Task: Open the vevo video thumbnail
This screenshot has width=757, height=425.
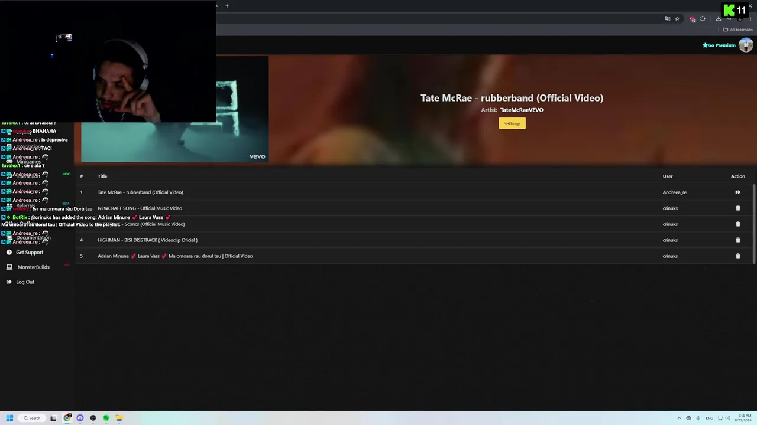Action: pos(174,109)
